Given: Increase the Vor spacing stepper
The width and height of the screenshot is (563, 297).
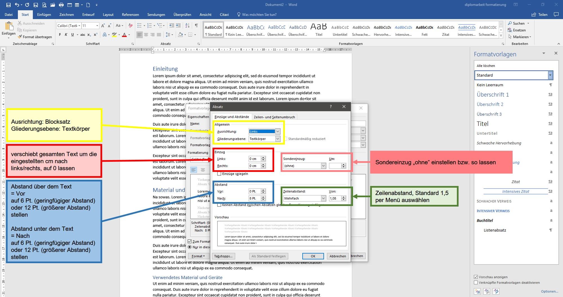Looking at the screenshot, I should [263, 190].
